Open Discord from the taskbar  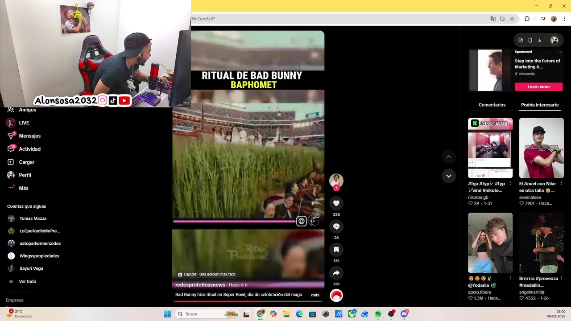(x=404, y=314)
